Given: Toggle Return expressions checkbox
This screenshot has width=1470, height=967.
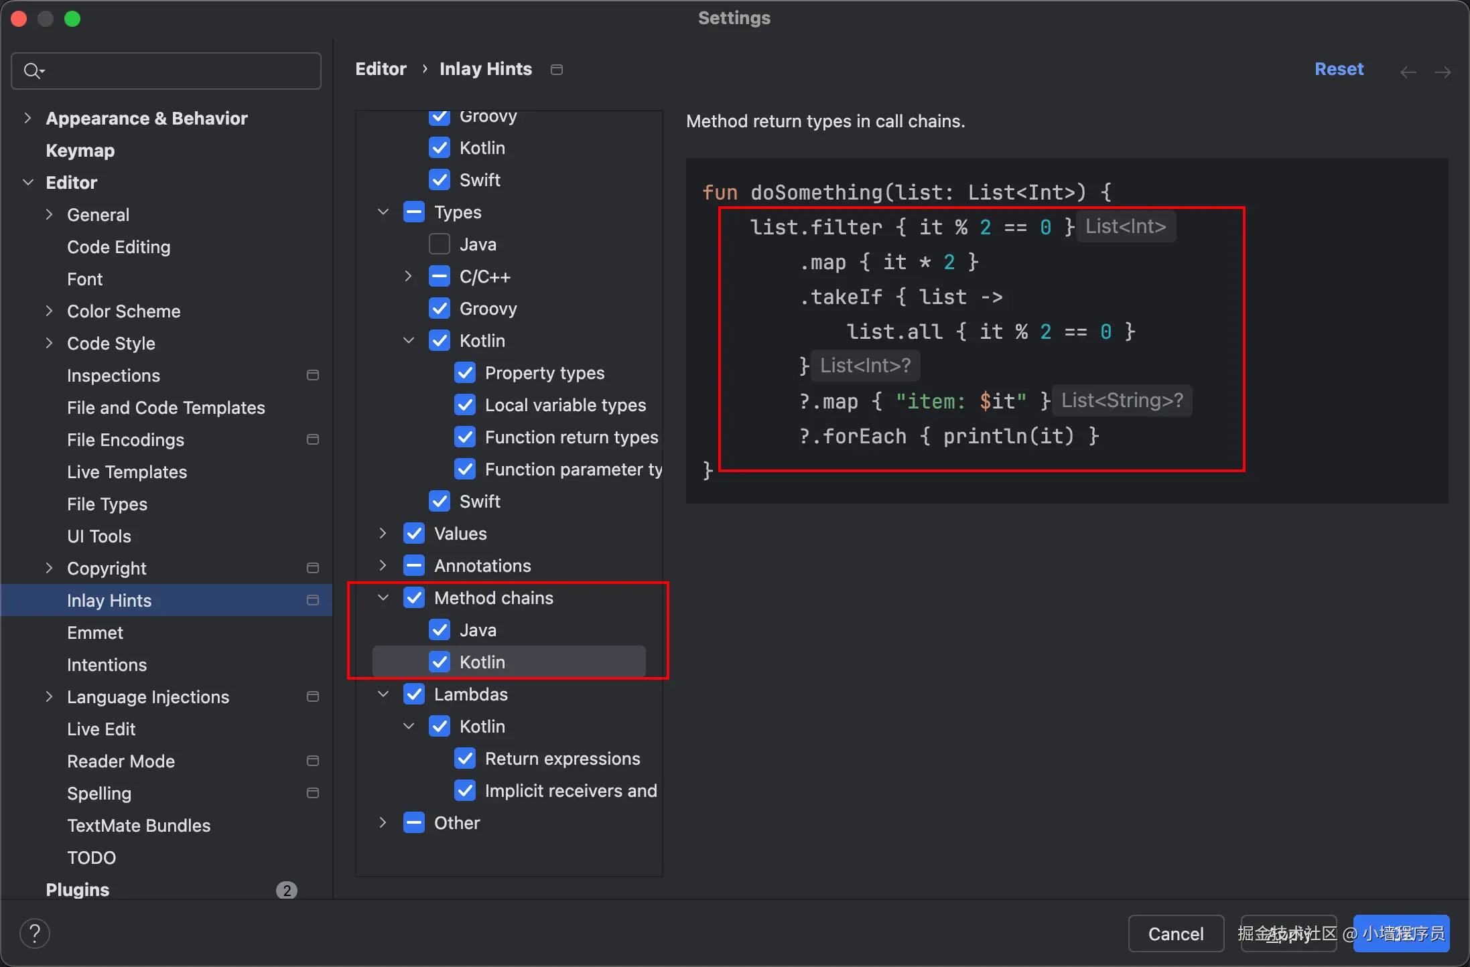Looking at the screenshot, I should tap(465, 759).
